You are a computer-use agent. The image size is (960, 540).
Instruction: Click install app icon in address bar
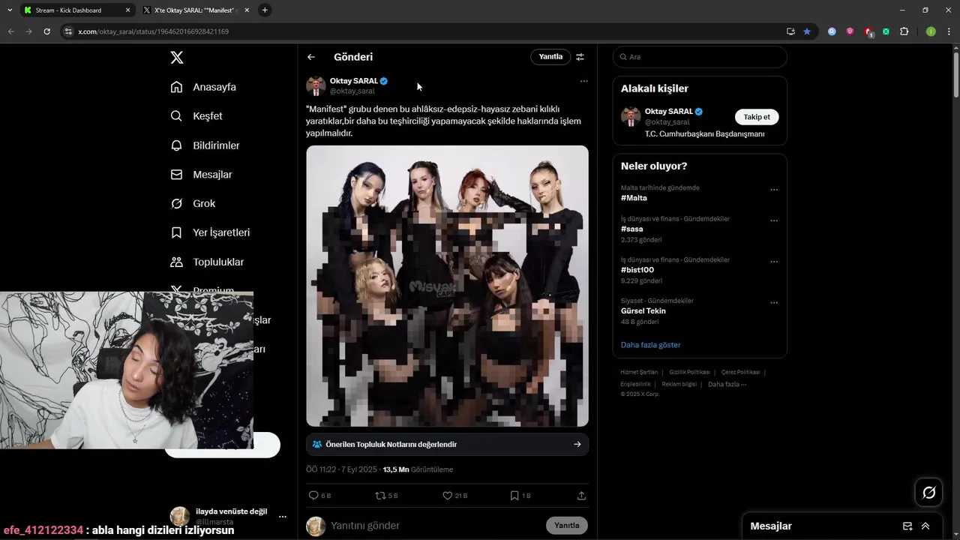pyautogui.click(x=790, y=31)
